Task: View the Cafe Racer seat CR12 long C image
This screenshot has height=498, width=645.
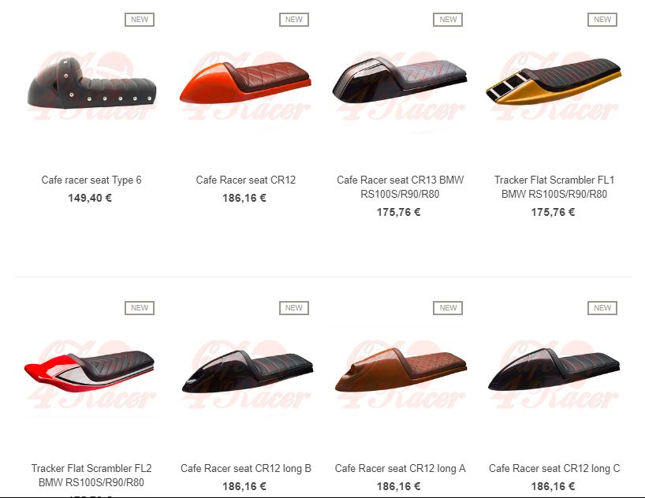Action: [x=554, y=372]
